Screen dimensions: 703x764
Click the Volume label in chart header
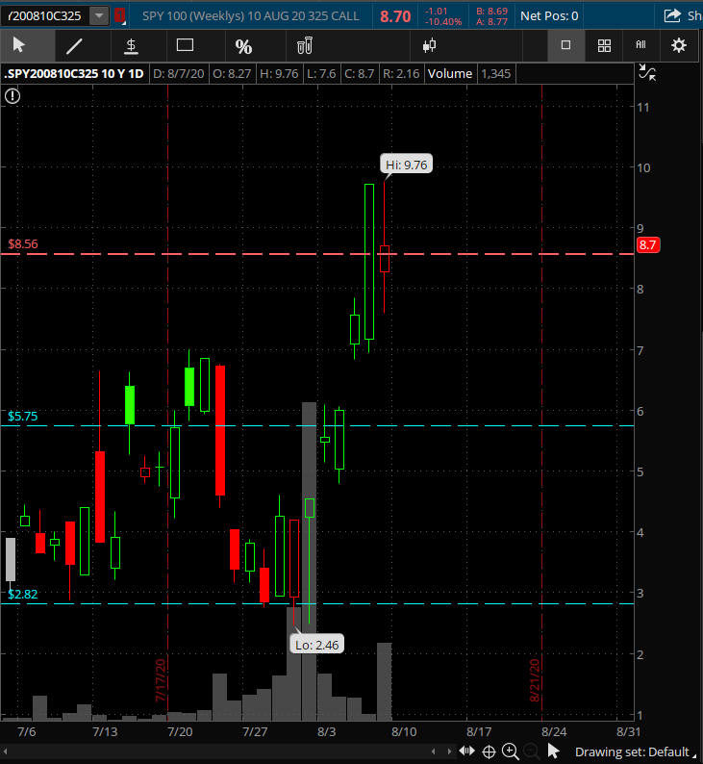click(450, 73)
